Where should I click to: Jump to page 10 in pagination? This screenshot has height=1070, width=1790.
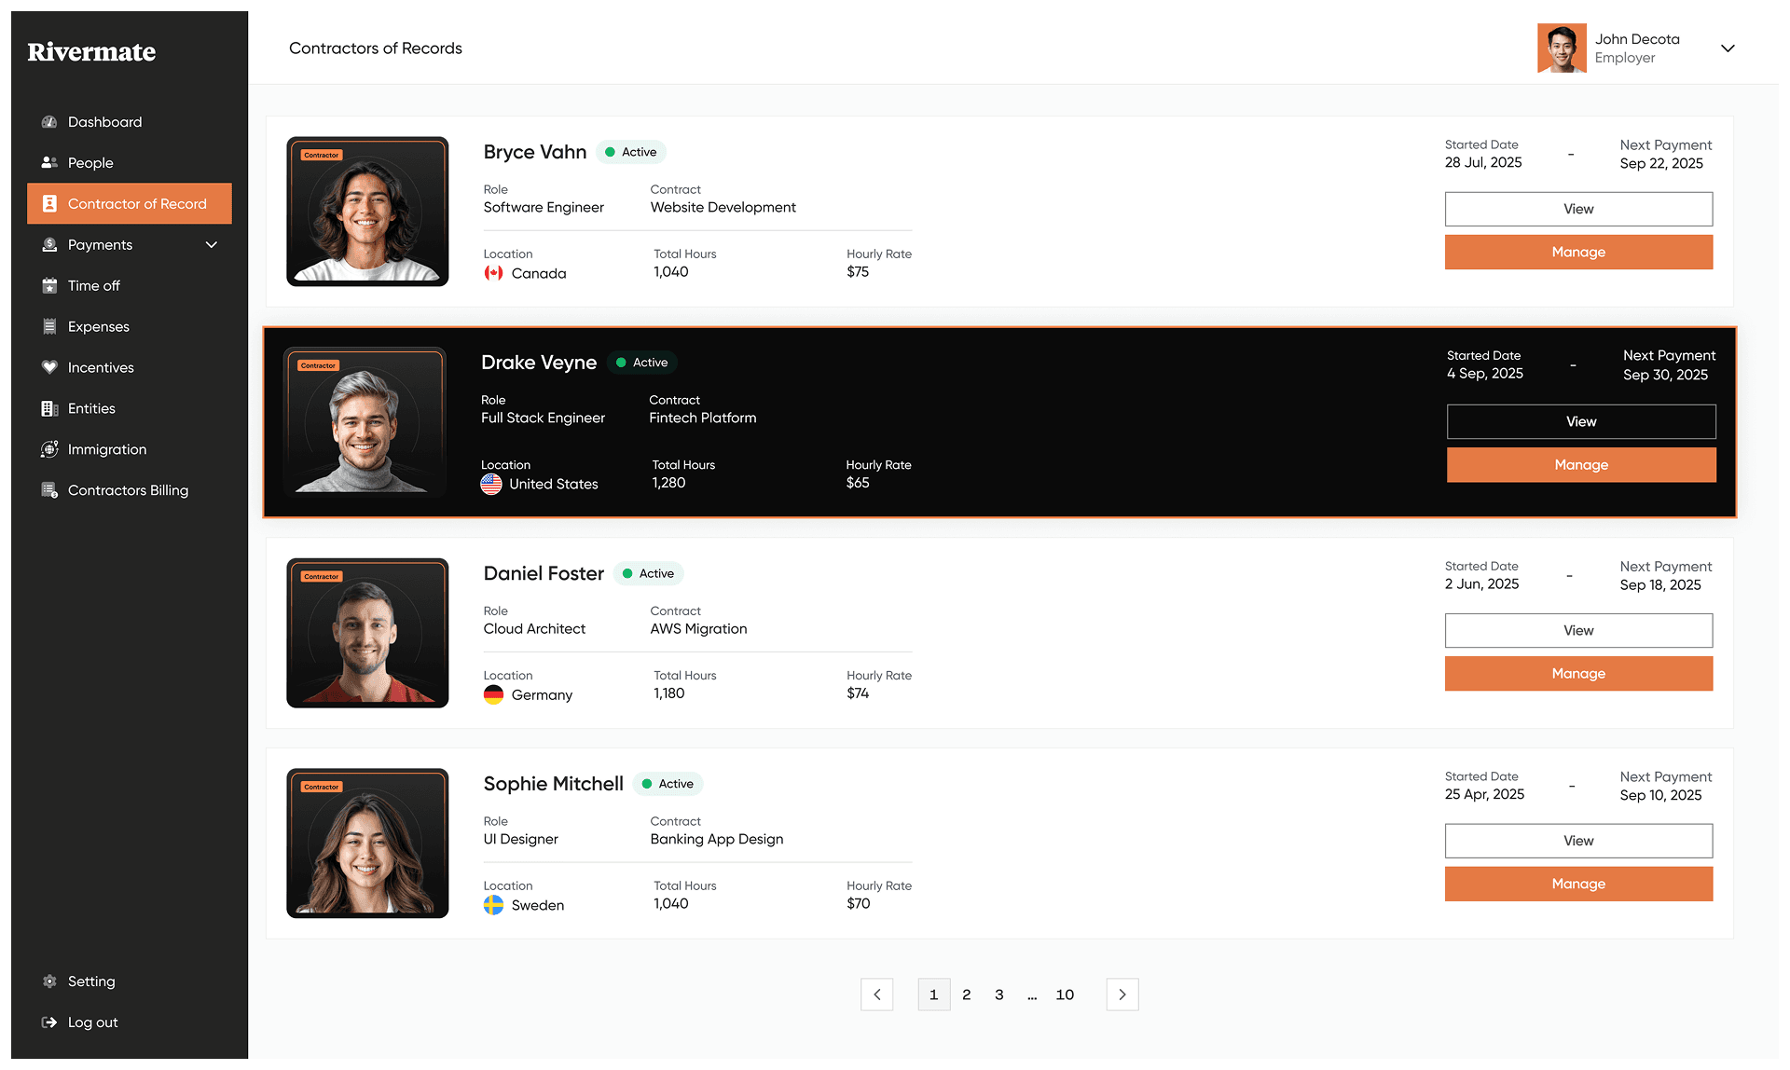1065,995
